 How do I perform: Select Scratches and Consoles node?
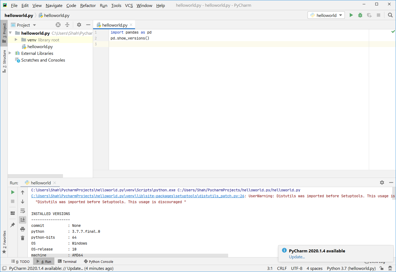(x=43, y=60)
